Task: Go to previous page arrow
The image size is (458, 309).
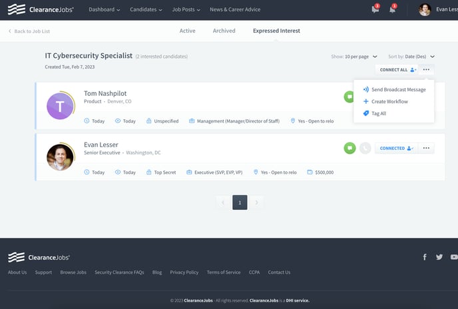Action: click(x=223, y=202)
